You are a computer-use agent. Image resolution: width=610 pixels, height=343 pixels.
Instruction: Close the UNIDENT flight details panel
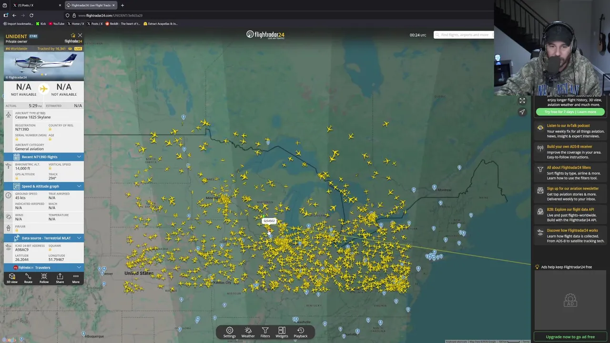(x=80, y=36)
